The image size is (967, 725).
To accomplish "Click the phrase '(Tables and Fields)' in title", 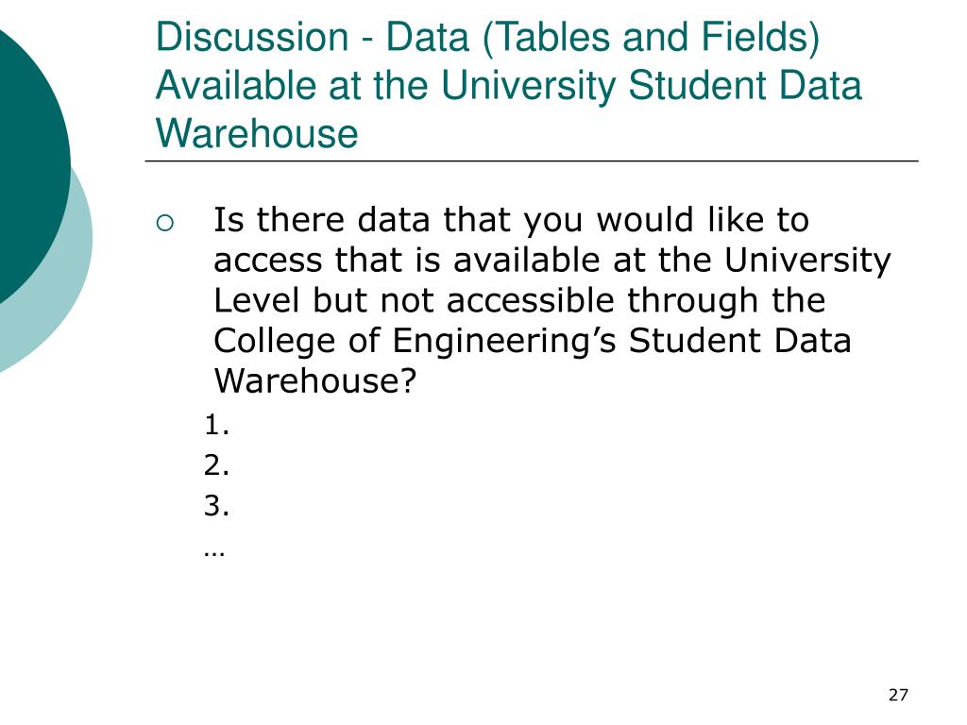I will pos(651,38).
